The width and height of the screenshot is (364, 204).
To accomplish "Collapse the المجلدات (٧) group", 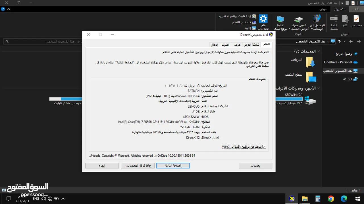I will (318, 51).
